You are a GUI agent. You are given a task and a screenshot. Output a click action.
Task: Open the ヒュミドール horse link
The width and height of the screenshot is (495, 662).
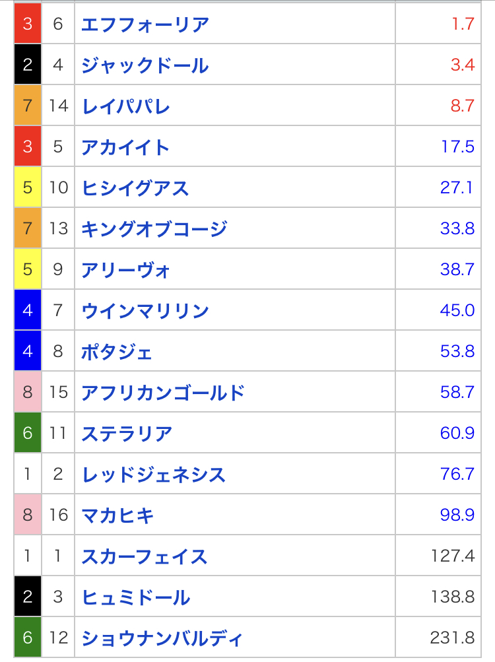(135, 597)
